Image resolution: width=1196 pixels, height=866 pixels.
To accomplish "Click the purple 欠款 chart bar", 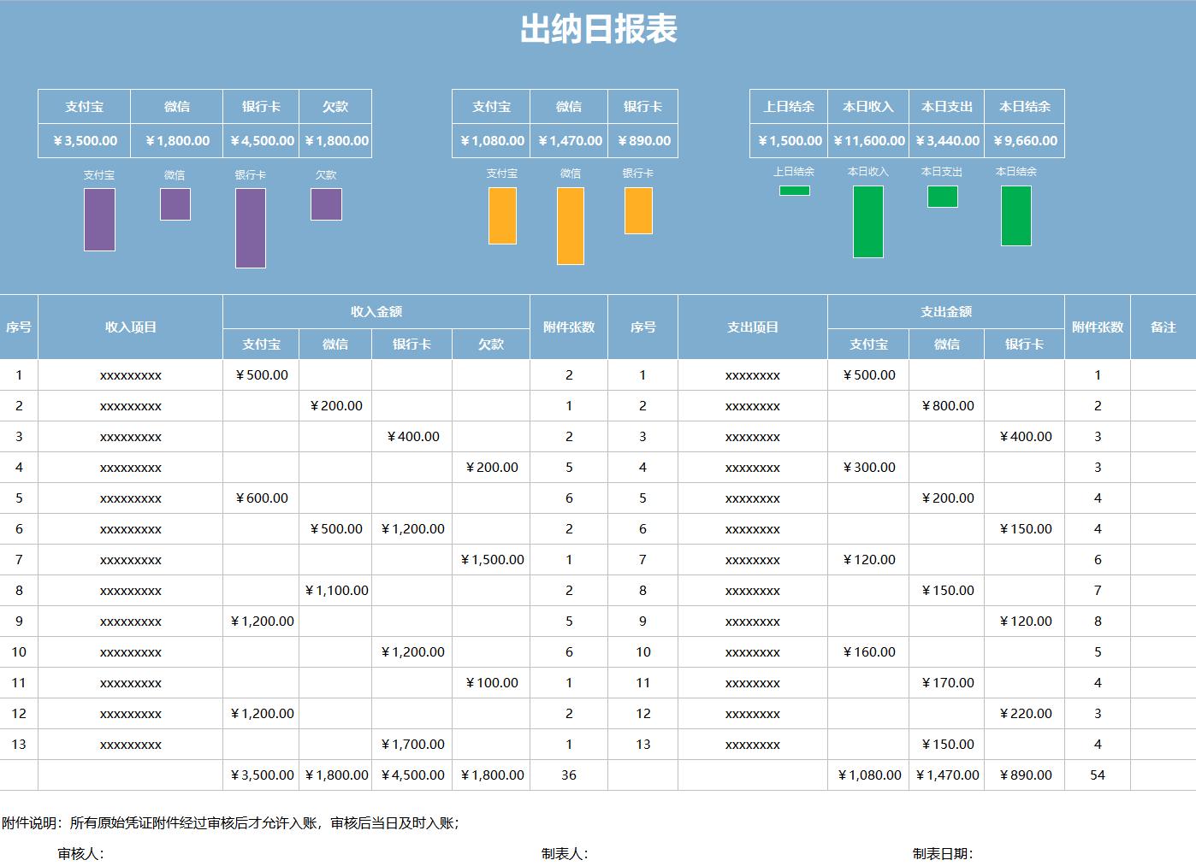I will pos(326,205).
